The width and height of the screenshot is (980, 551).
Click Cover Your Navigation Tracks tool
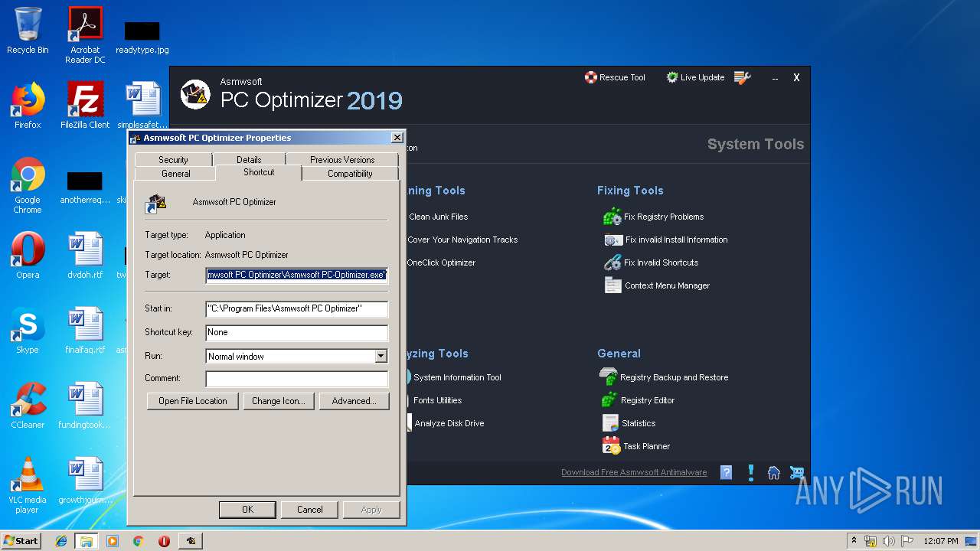462,240
